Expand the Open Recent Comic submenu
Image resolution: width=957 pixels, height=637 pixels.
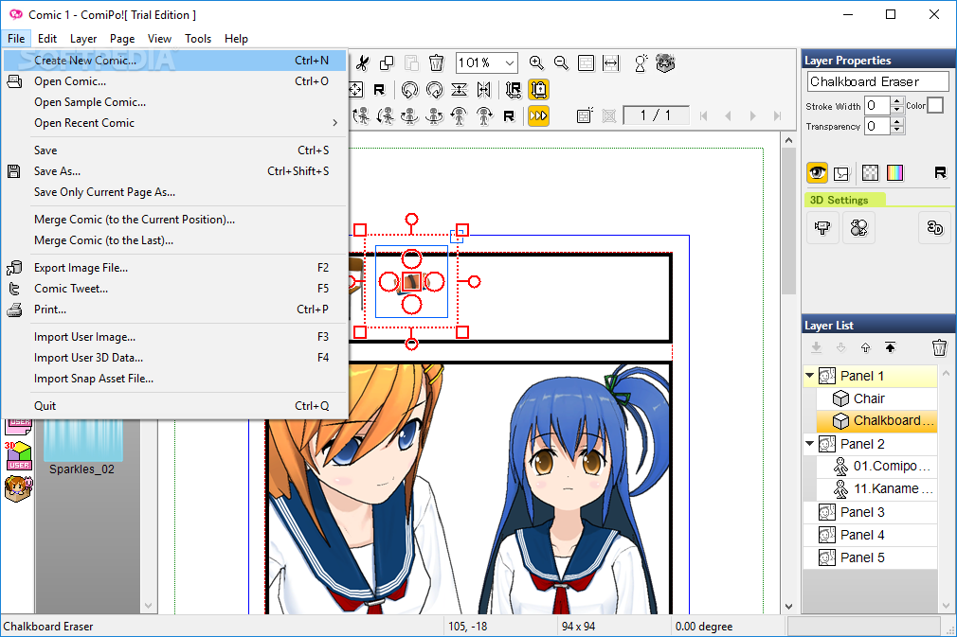(x=334, y=123)
